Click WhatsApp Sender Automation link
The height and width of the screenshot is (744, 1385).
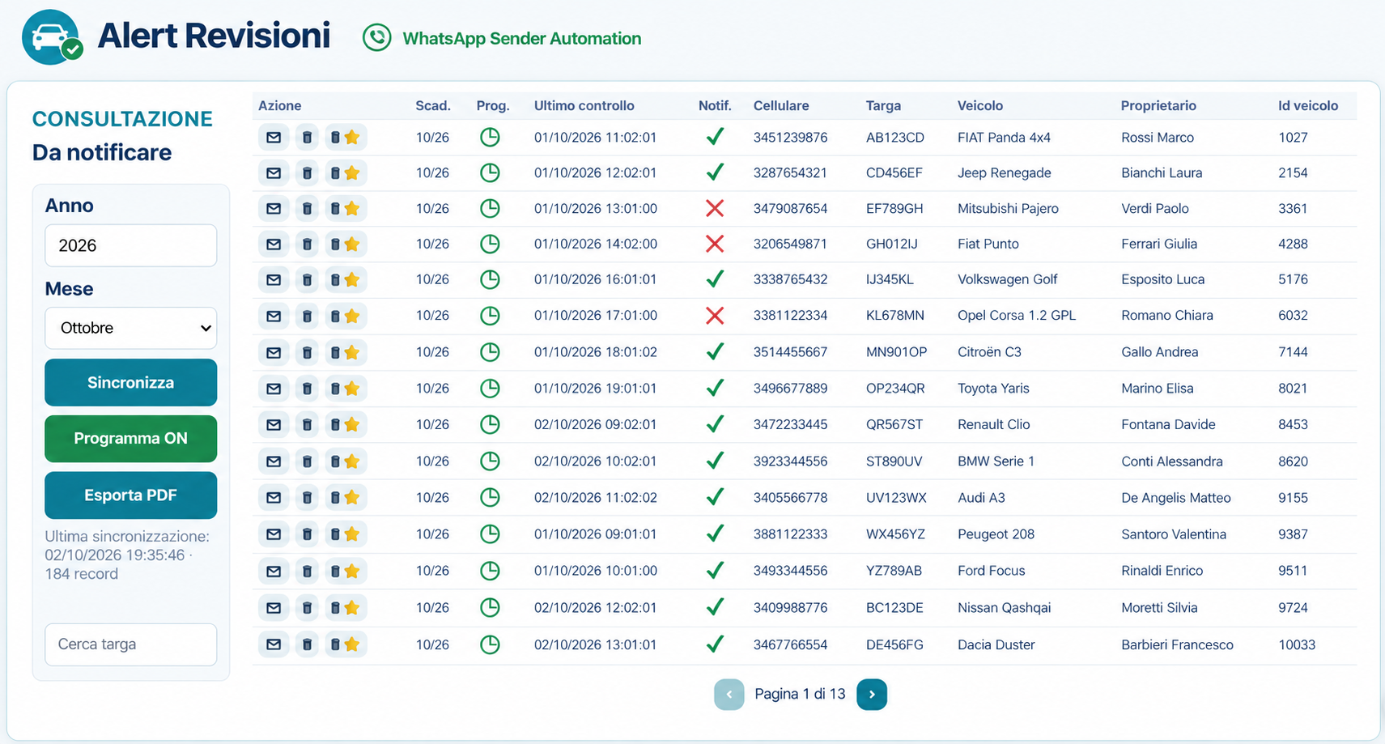(521, 39)
